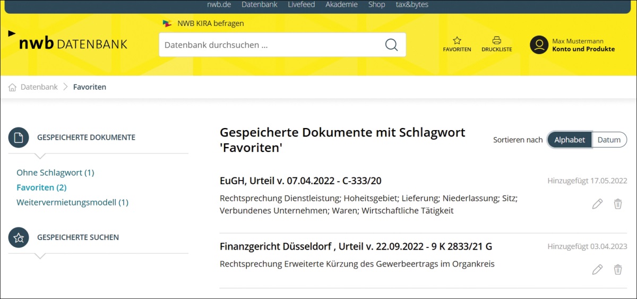
Task: Select the Ohne Schlagwort (1) filter
Action: coord(55,173)
